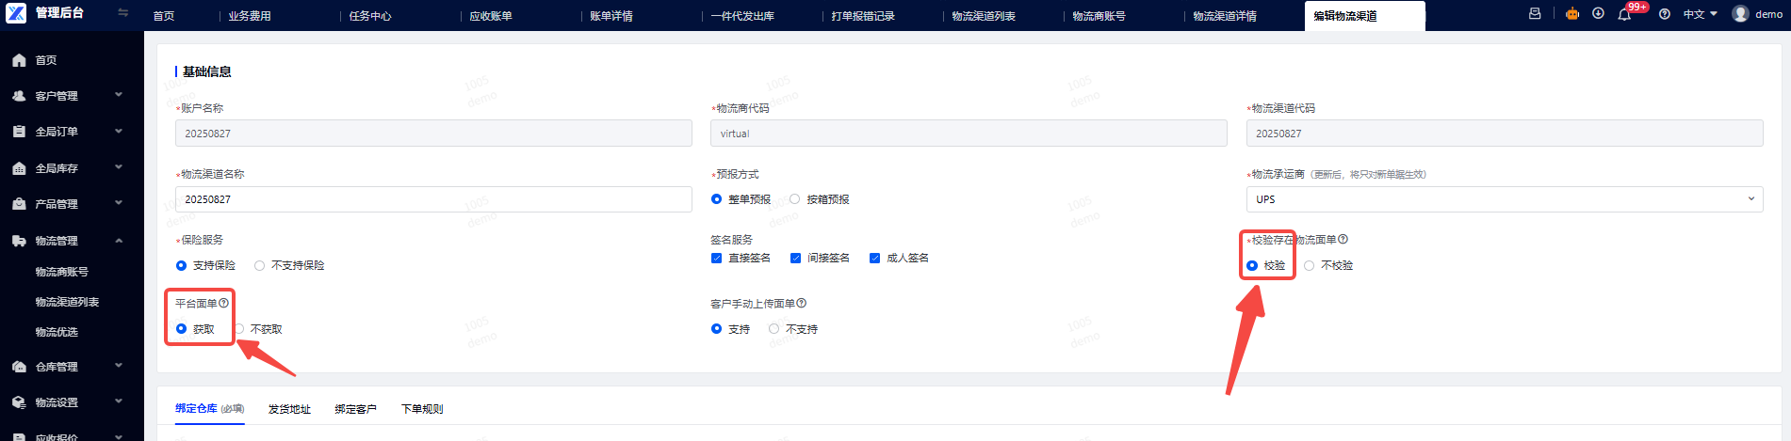Expand the 仓库管理 sidebar menu
Screen dimensions: 1791x441
coord(119,366)
